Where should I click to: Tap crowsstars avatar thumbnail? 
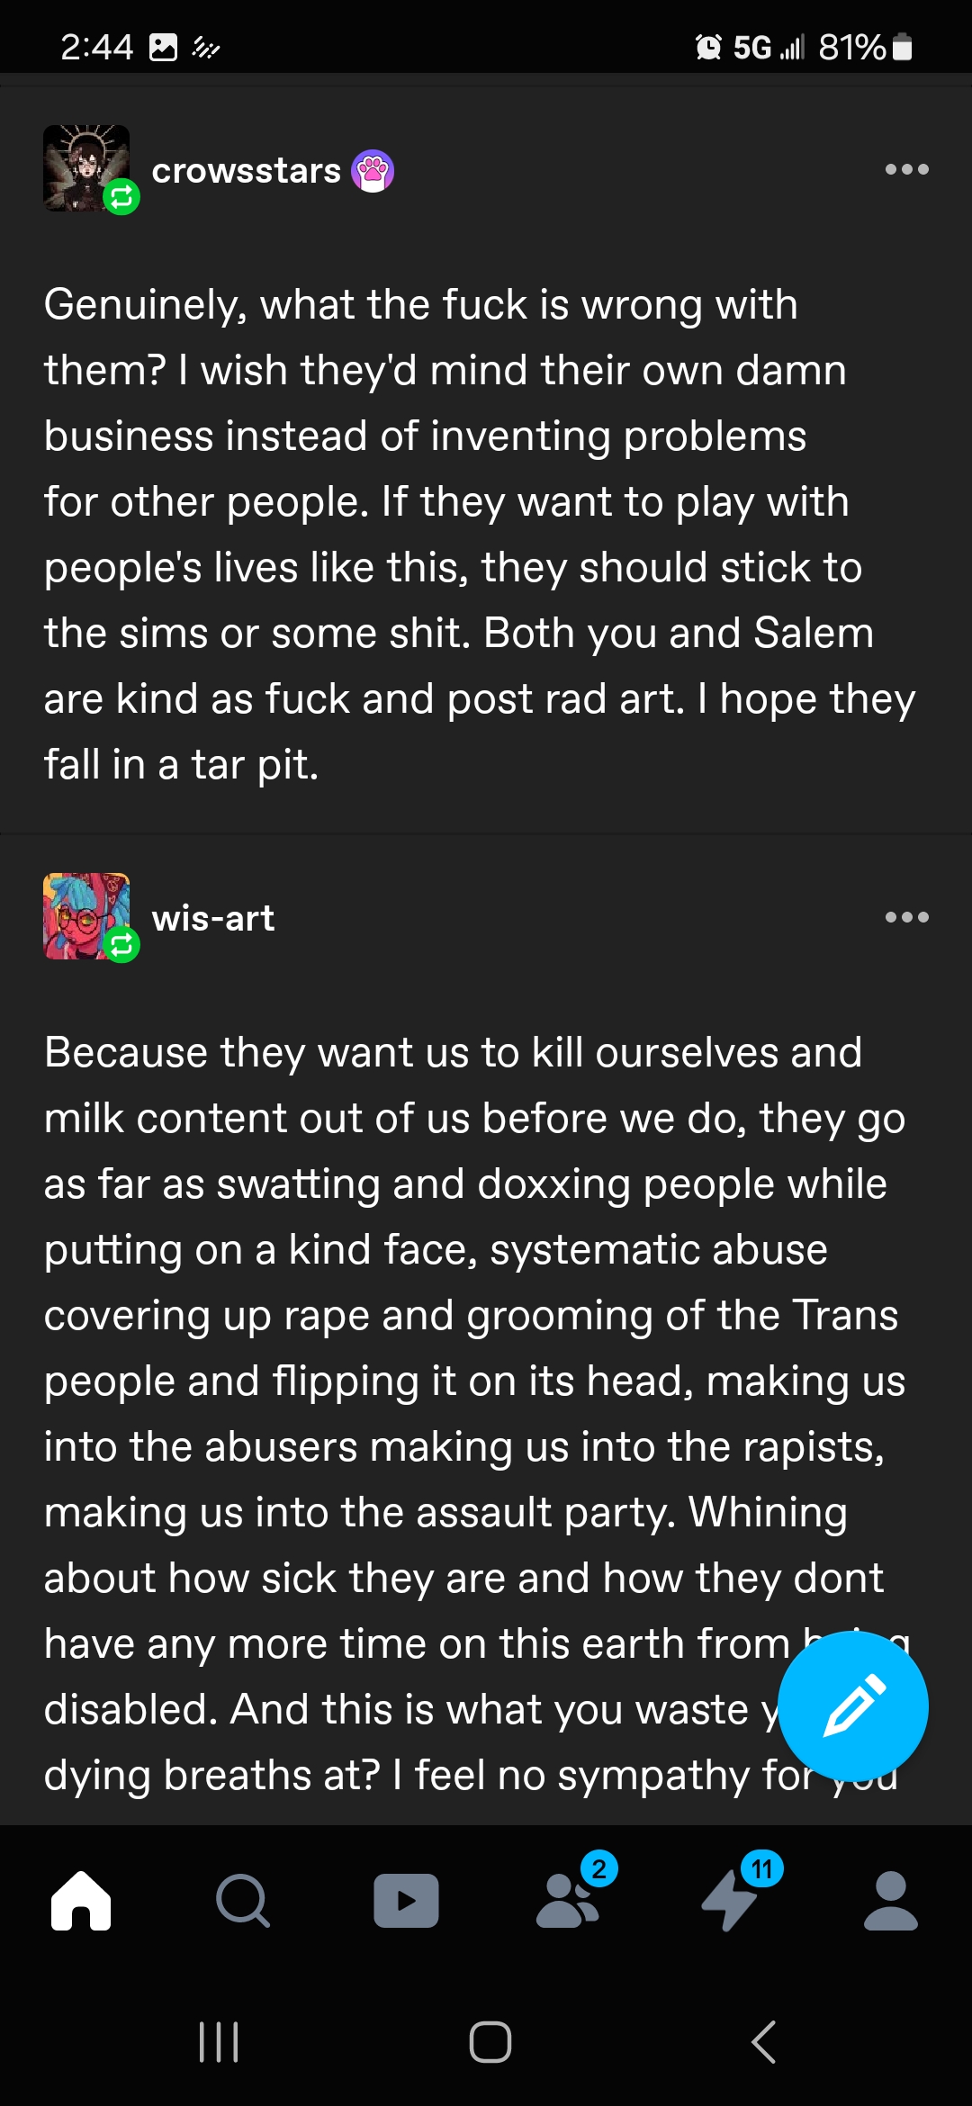click(x=86, y=168)
